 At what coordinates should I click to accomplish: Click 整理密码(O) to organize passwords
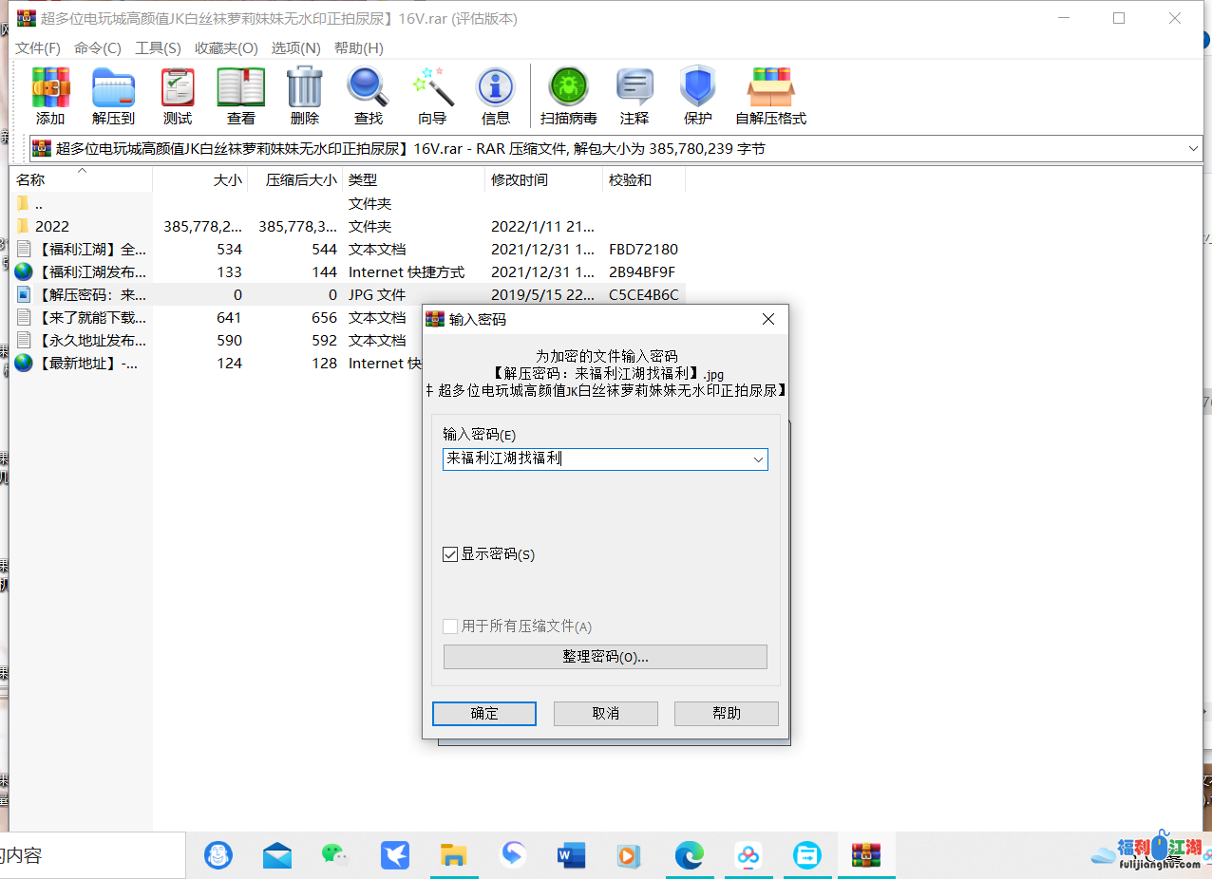(x=605, y=656)
